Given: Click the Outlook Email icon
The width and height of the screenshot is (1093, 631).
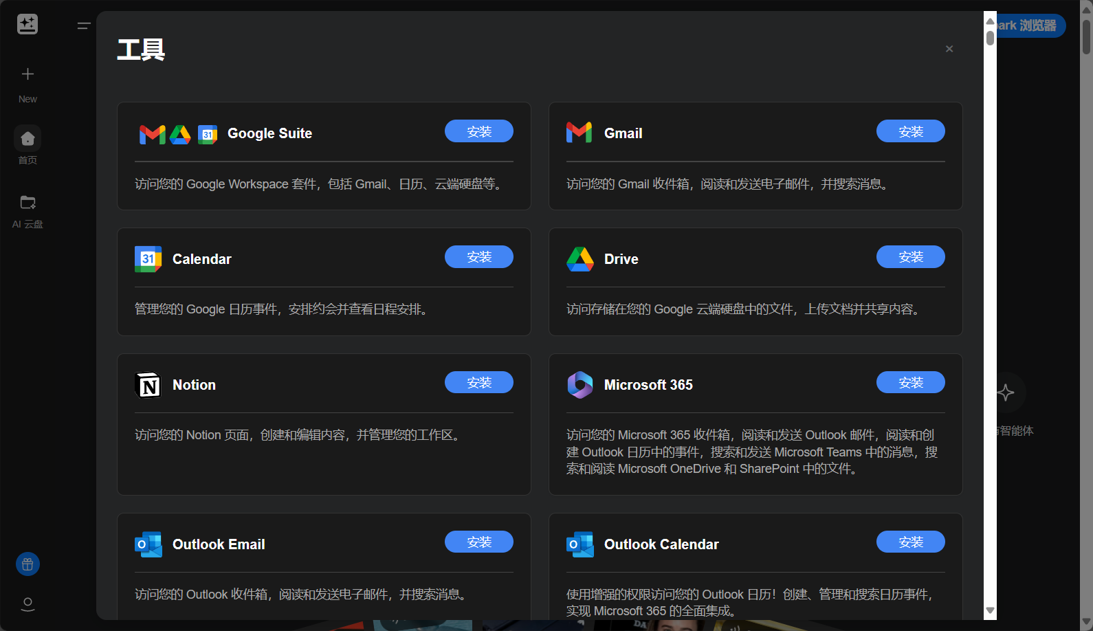Looking at the screenshot, I should tap(148, 544).
